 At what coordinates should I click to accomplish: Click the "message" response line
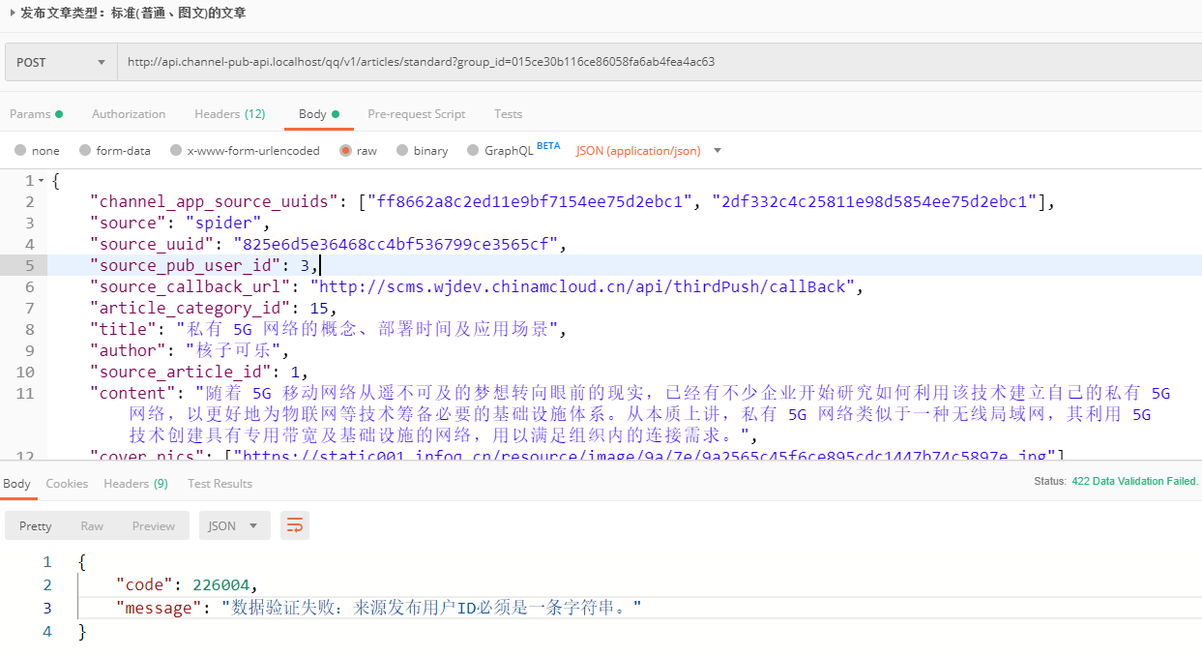point(378,608)
